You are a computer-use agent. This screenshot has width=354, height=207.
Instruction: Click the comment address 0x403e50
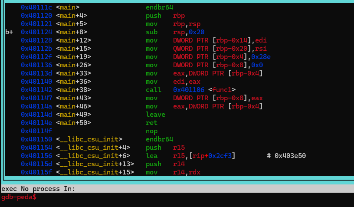pos(290,156)
